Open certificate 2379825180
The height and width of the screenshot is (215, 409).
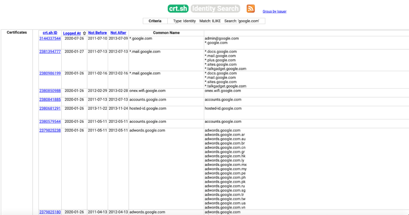(x=50, y=212)
